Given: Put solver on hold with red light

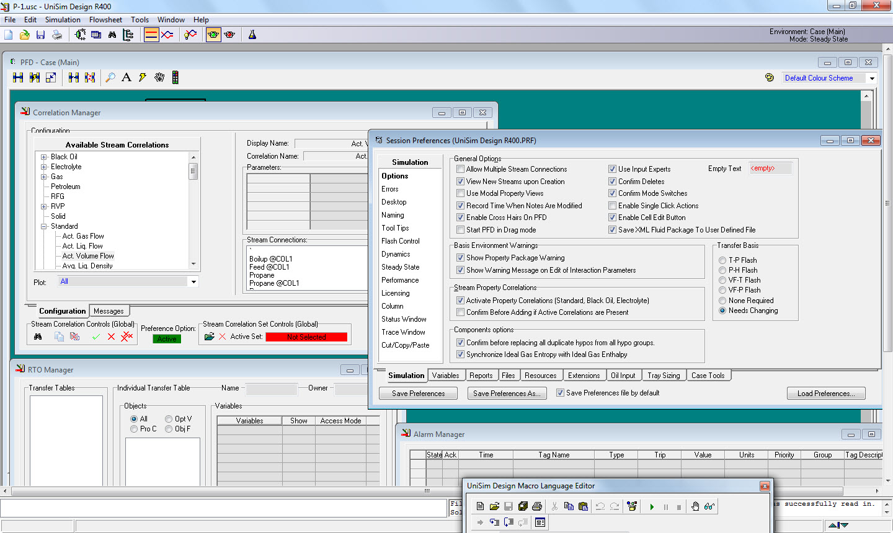Looking at the screenshot, I should click(x=229, y=35).
